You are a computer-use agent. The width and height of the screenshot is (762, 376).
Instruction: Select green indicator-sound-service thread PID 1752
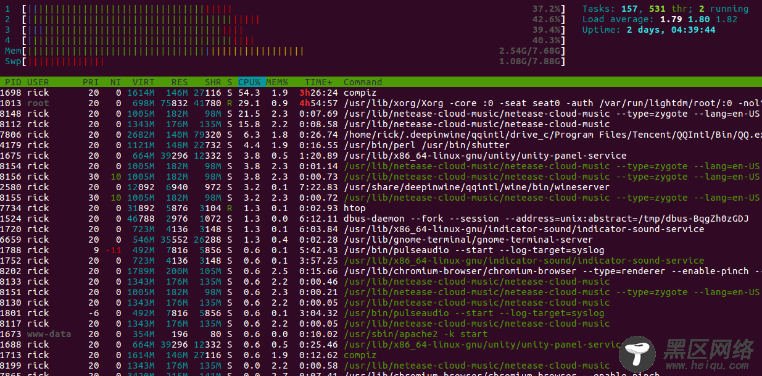(381, 261)
